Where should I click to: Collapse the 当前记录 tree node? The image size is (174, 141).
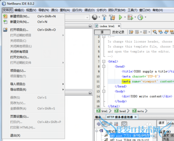tap(96, 131)
